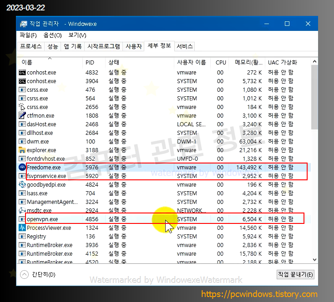334x302 pixels.
Task: Switch to the 시작프로그램 tab
Action: pyautogui.click(x=104, y=46)
